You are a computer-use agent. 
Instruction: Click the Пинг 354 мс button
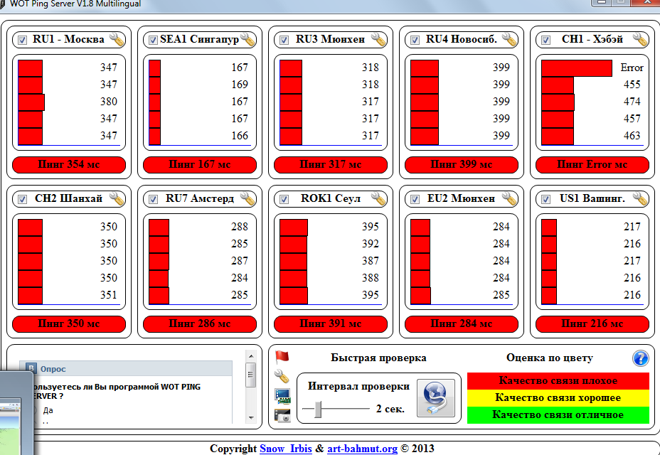tap(69, 164)
